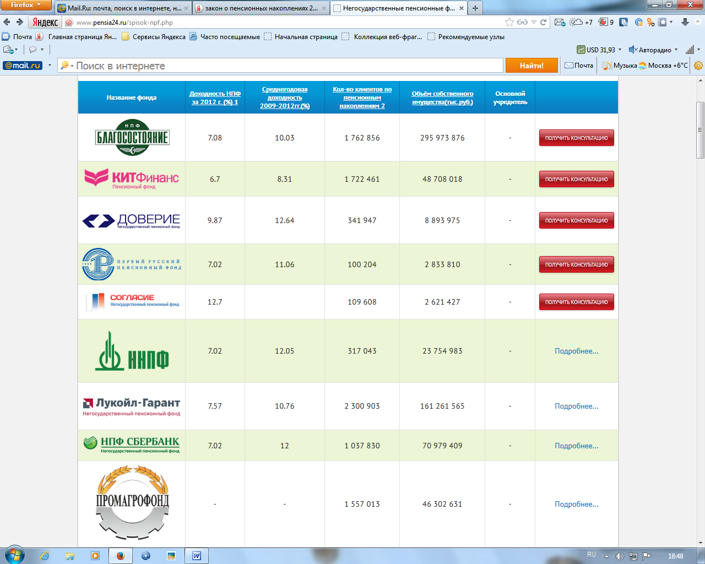Screen dimensions: 705x564
Task: Get consultation for the КИТ Финанс fund
Action: coord(576,179)
